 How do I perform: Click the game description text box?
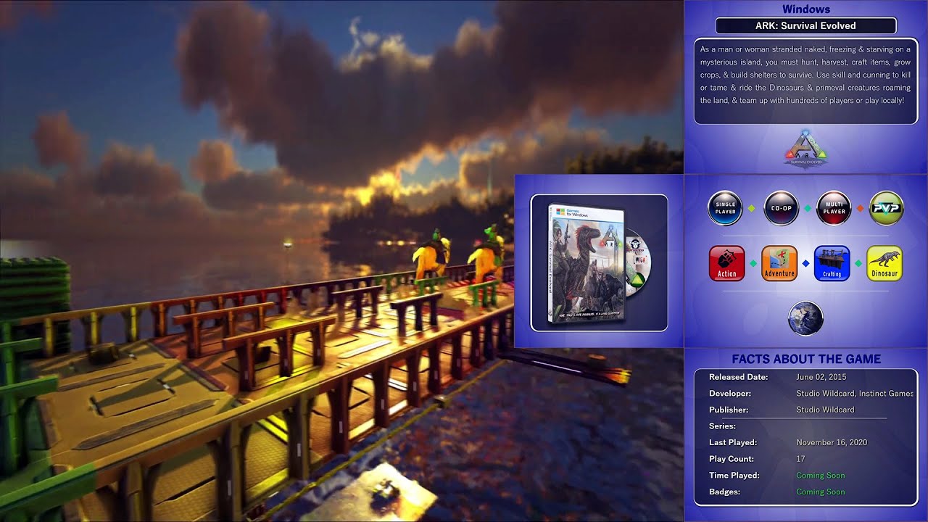pos(805,81)
